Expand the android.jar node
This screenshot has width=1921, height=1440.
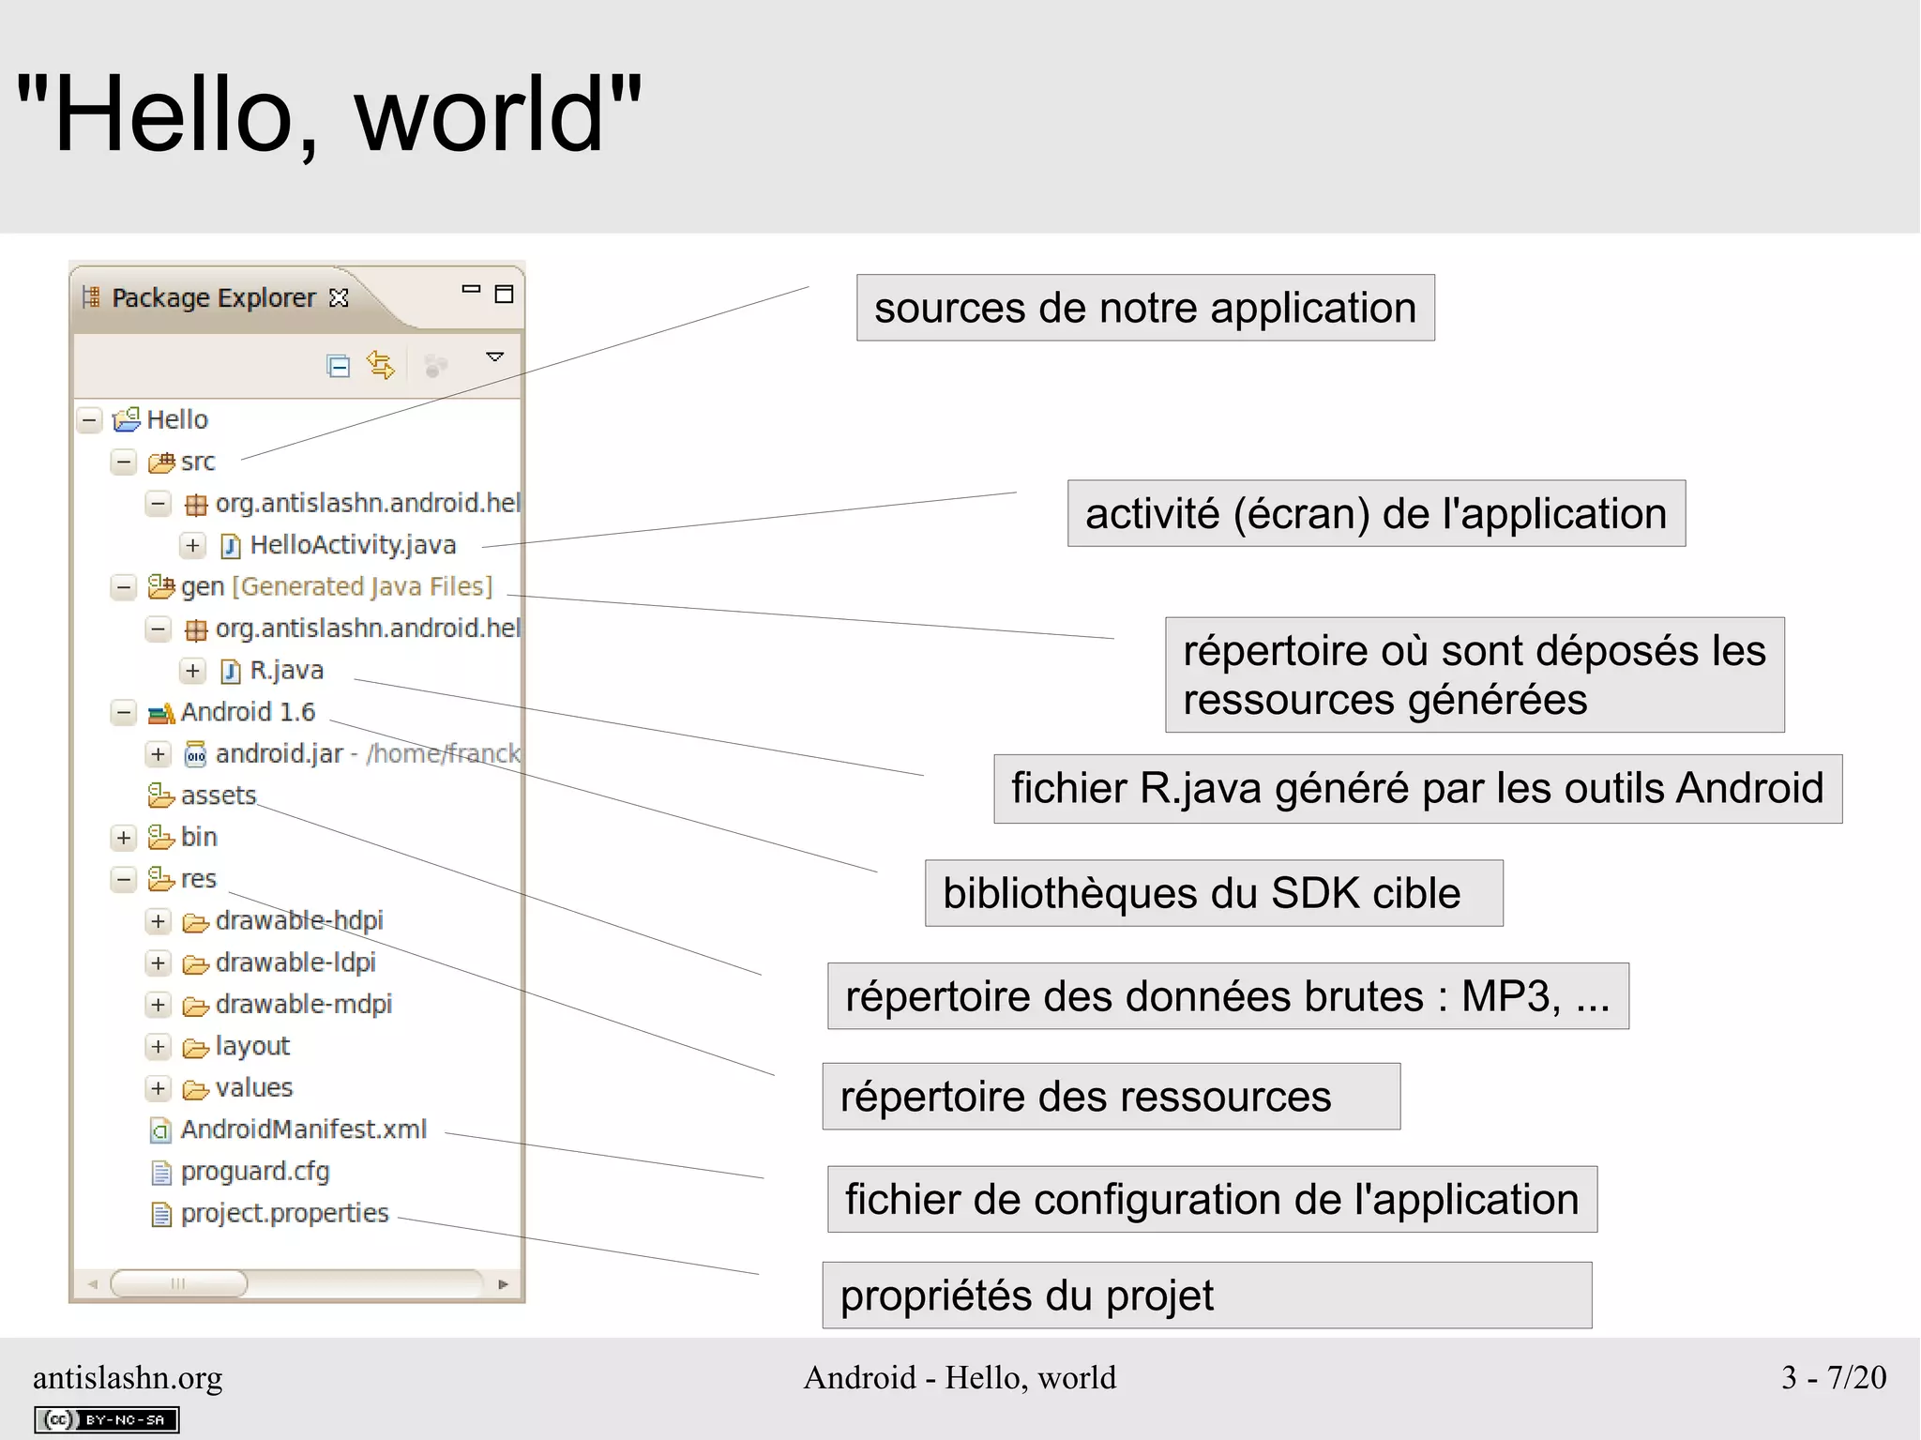(159, 754)
